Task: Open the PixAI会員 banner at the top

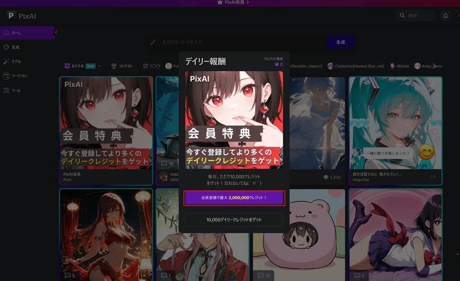Action: tap(233, 2)
